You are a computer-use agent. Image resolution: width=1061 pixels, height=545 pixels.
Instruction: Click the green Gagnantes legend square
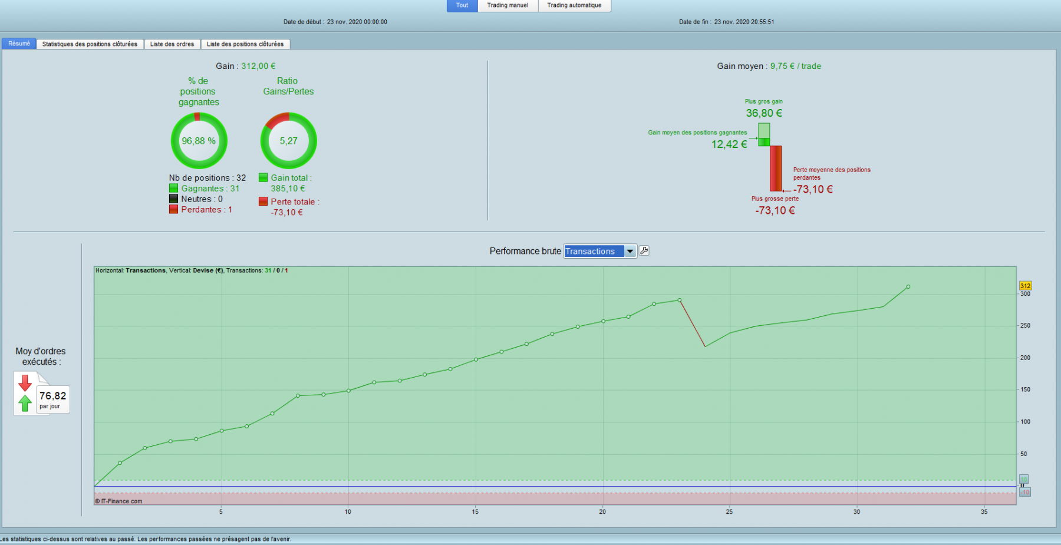pyautogui.click(x=173, y=188)
